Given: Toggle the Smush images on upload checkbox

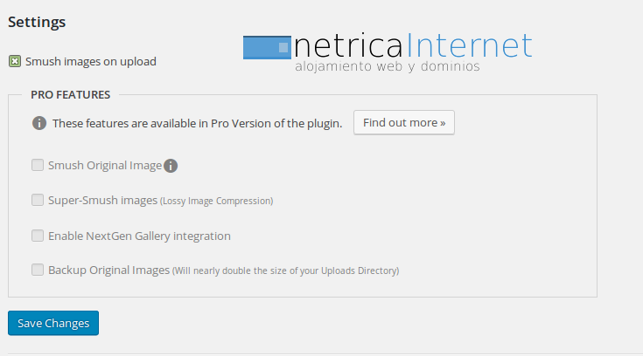Looking at the screenshot, I should [15, 61].
